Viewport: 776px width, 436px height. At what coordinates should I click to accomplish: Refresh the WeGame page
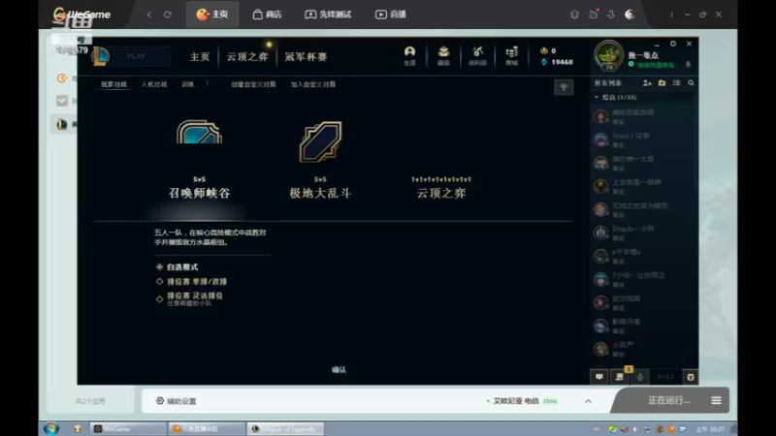click(168, 15)
